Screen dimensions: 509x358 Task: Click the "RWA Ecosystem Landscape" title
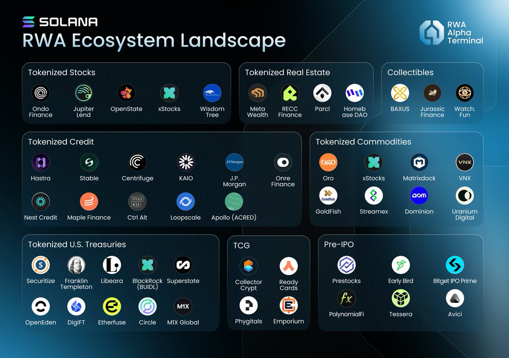(154, 41)
